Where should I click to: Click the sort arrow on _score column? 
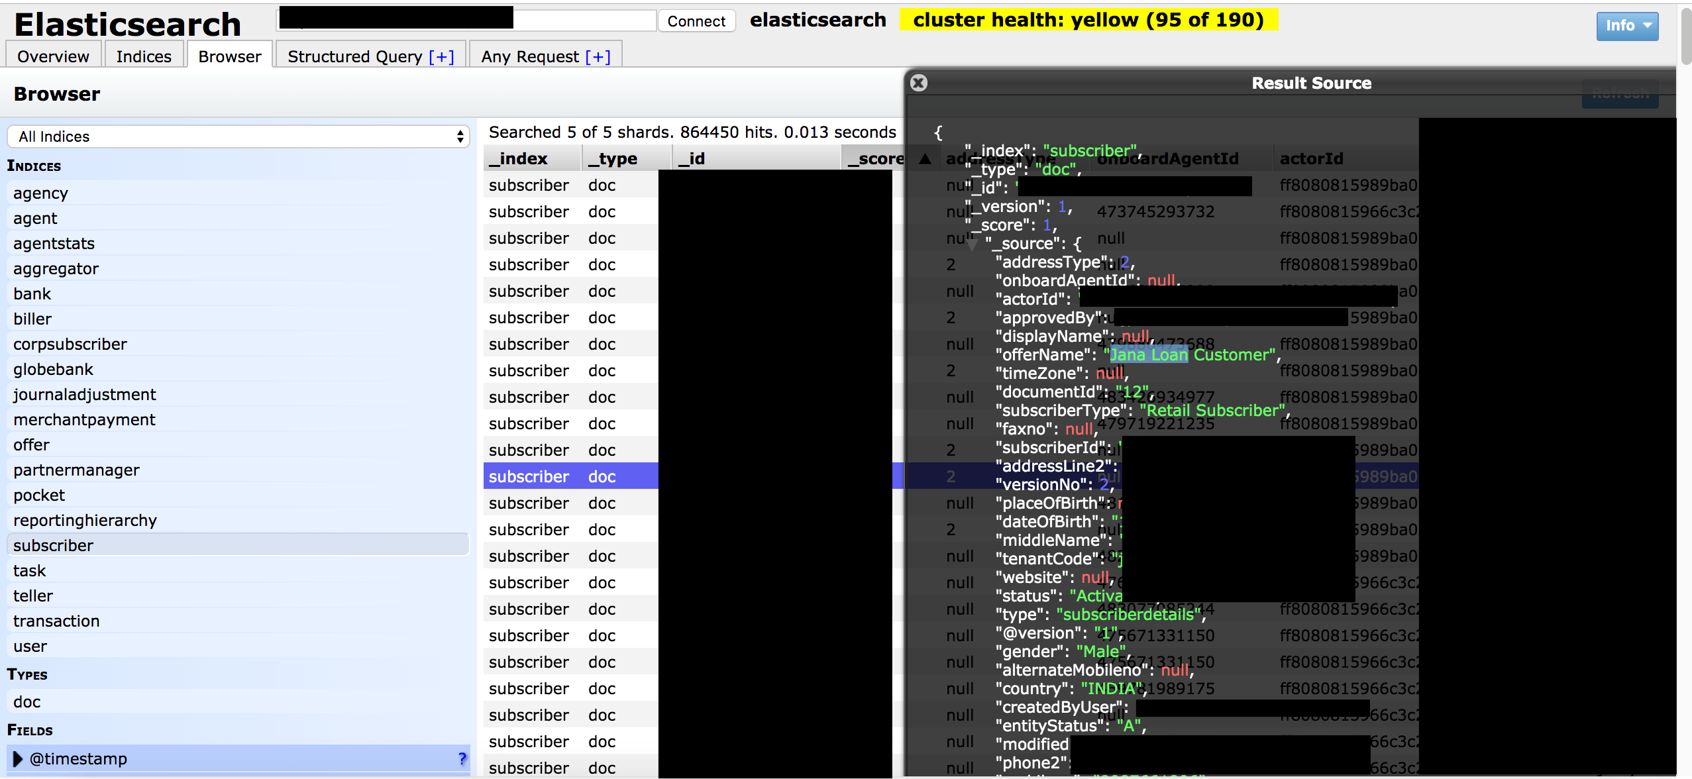[925, 158]
